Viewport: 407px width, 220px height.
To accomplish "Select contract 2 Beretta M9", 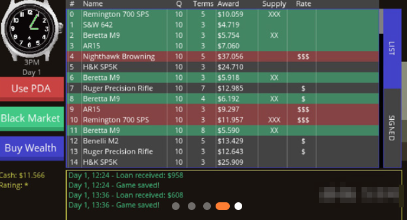I will coord(223,35).
